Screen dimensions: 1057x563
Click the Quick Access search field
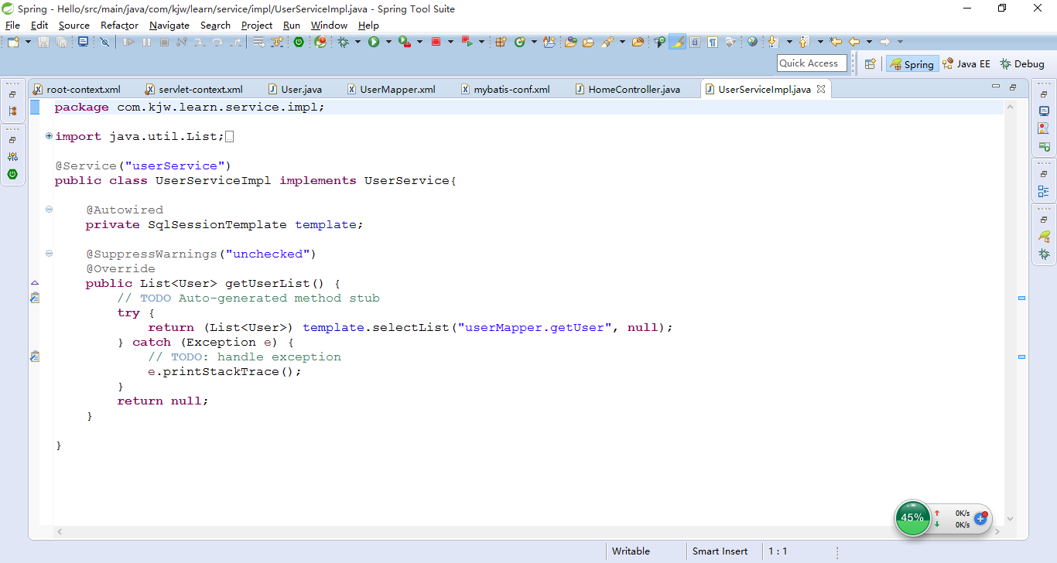tap(810, 63)
